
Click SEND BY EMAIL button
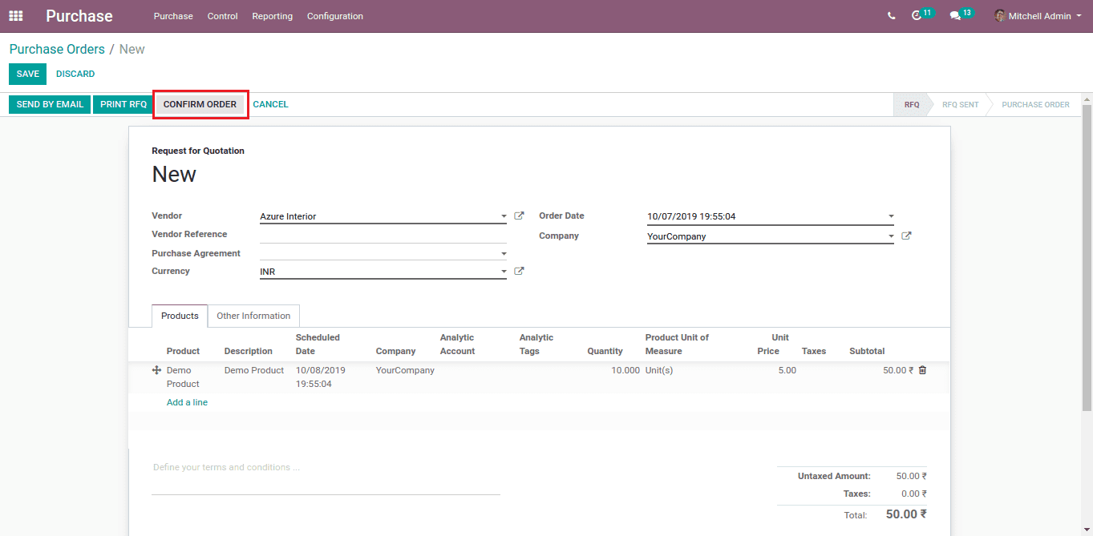[50, 104]
